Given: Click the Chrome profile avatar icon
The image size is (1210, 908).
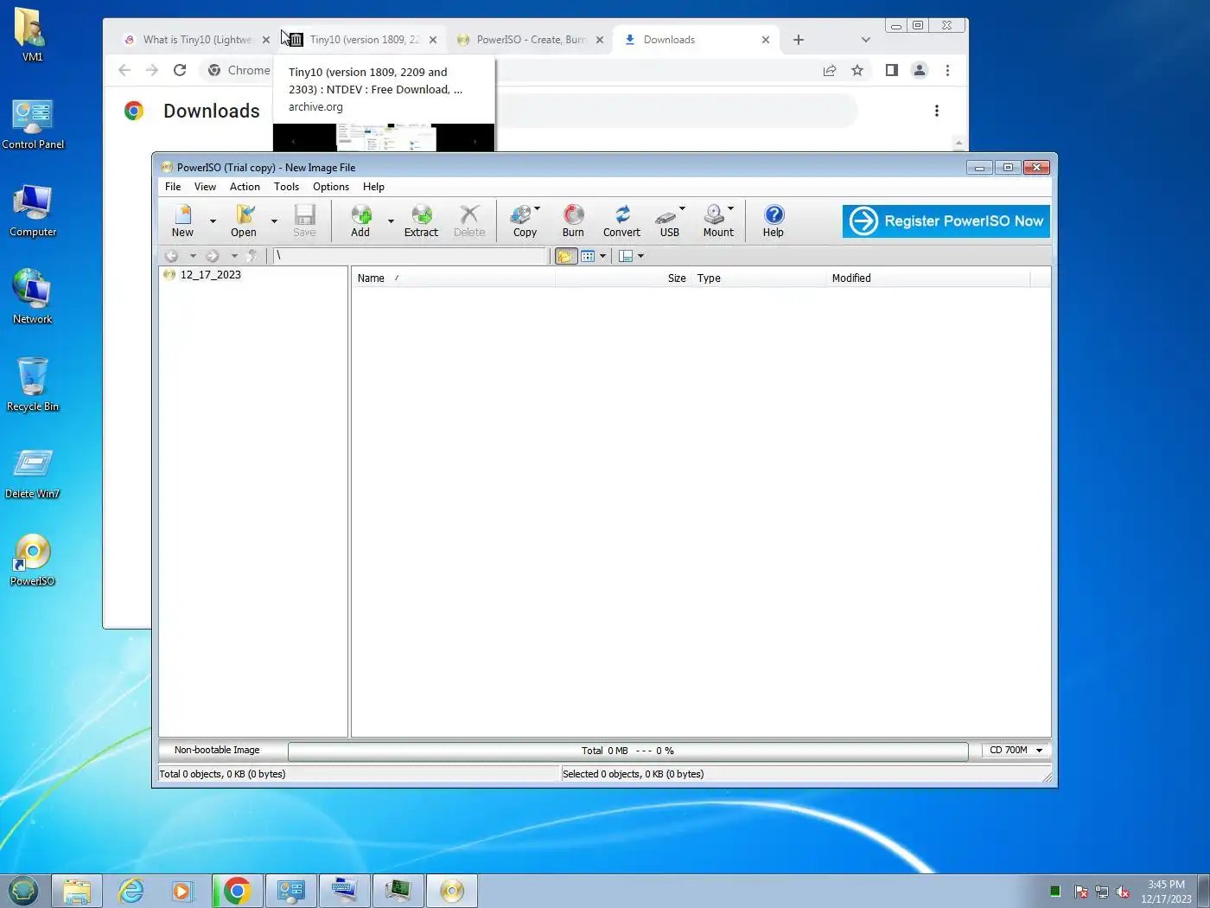Looking at the screenshot, I should click(x=920, y=70).
